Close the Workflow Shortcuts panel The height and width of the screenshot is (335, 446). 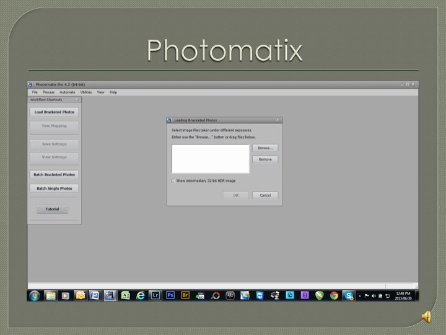(x=77, y=100)
